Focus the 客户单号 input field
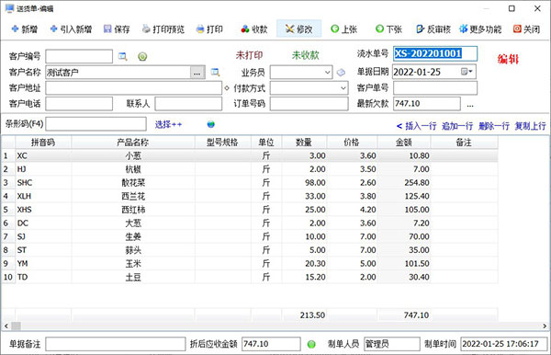The image size is (551, 355). (x=435, y=88)
